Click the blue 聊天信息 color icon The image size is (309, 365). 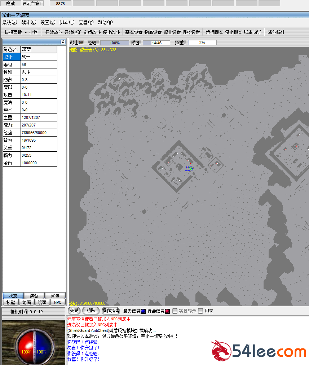(143, 311)
